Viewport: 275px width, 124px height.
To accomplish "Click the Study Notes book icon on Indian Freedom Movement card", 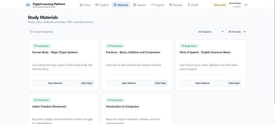I will (x=35, y=100).
